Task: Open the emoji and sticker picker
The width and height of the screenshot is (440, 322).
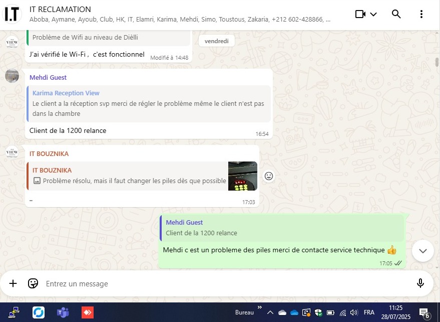Action: point(33,283)
